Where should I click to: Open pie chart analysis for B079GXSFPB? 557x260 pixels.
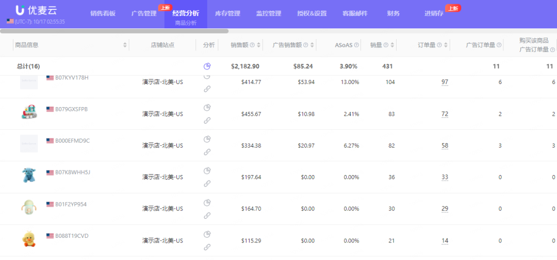(207, 108)
